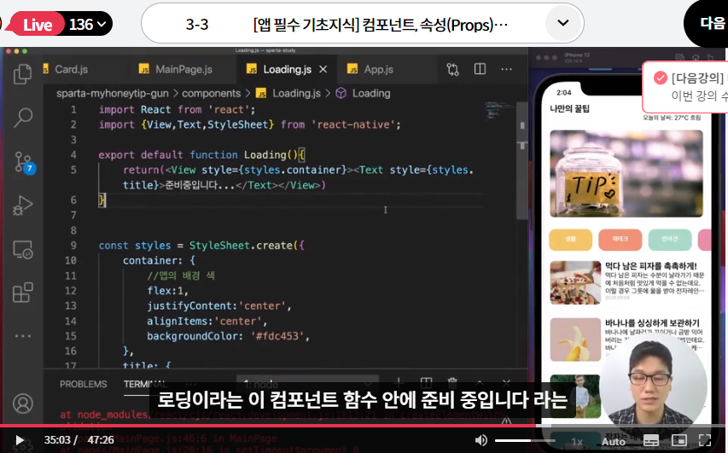
Task: Show additional views ellipsis in activity bar
Action: coord(22,335)
